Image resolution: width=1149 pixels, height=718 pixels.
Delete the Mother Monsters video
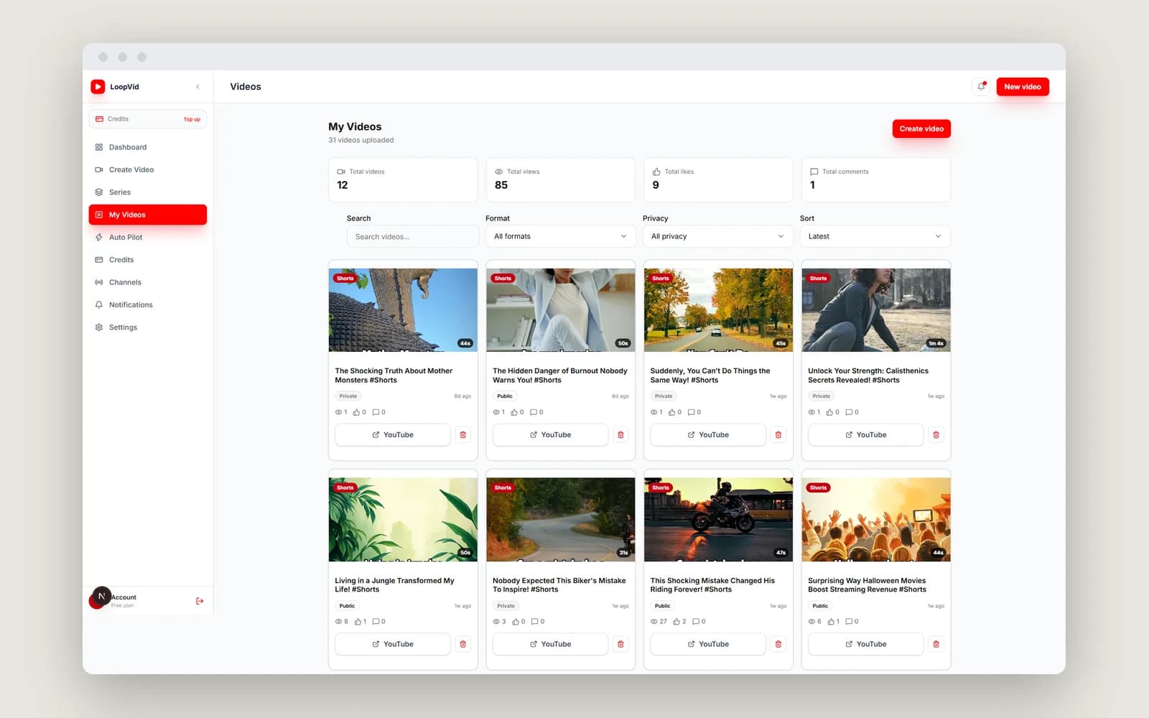[x=463, y=435]
